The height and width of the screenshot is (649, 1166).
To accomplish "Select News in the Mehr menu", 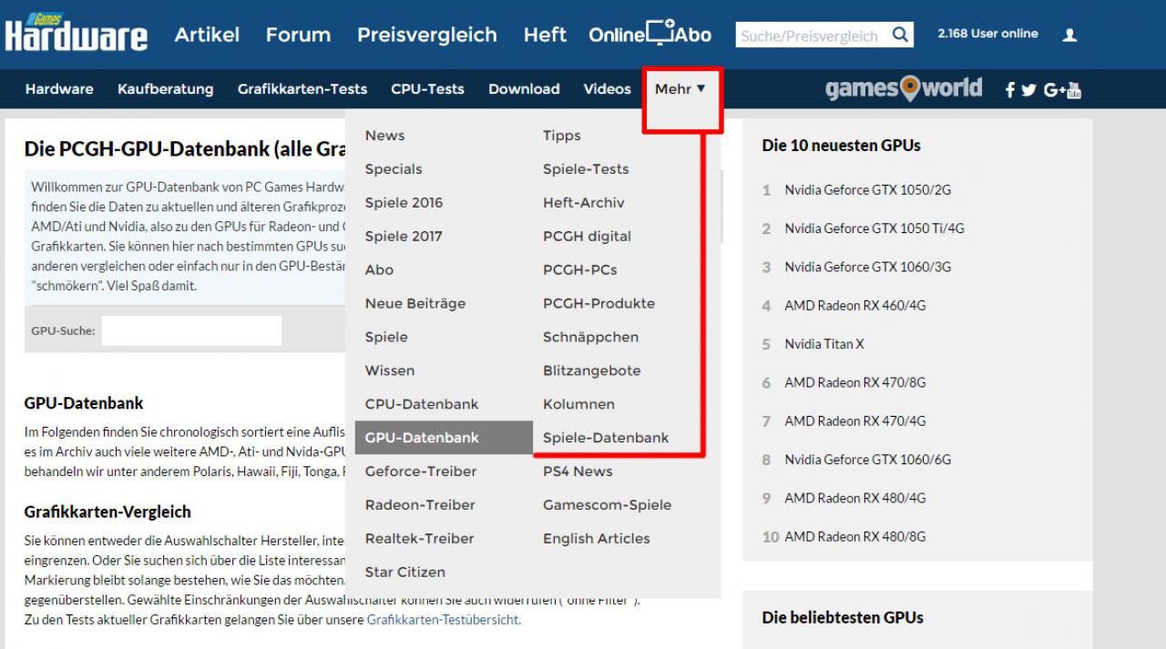I will click(x=384, y=135).
